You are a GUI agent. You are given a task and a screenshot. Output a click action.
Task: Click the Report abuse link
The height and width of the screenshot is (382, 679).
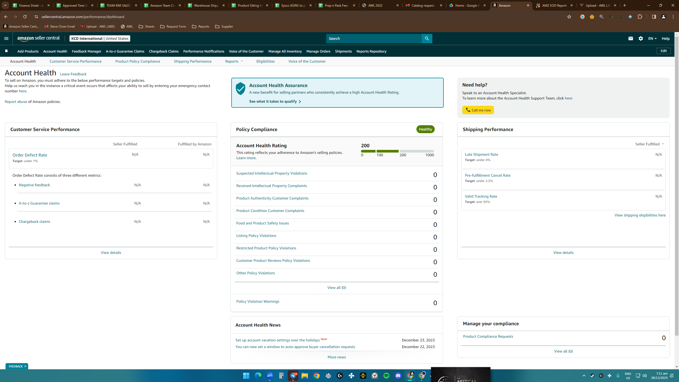click(16, 102)
